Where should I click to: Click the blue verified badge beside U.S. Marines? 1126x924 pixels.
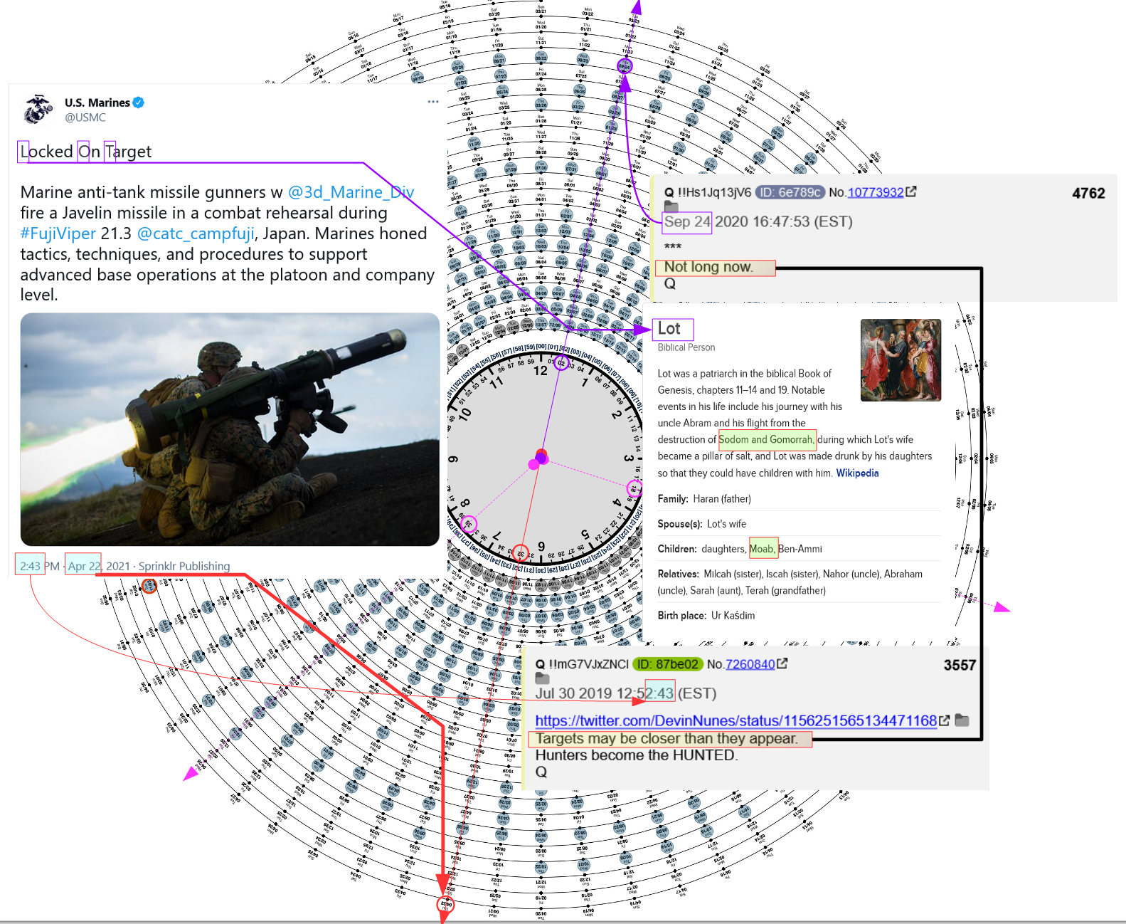[139, 103]
